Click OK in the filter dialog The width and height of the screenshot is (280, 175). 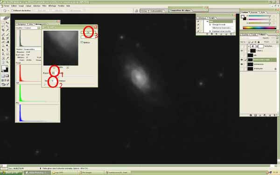point(88,32)
